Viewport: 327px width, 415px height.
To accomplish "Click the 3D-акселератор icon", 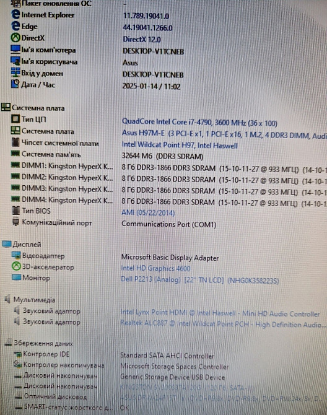I will [x=16, y=266].
